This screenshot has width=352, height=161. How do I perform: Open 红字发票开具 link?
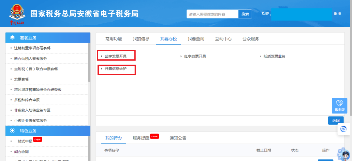pos(195,56)
